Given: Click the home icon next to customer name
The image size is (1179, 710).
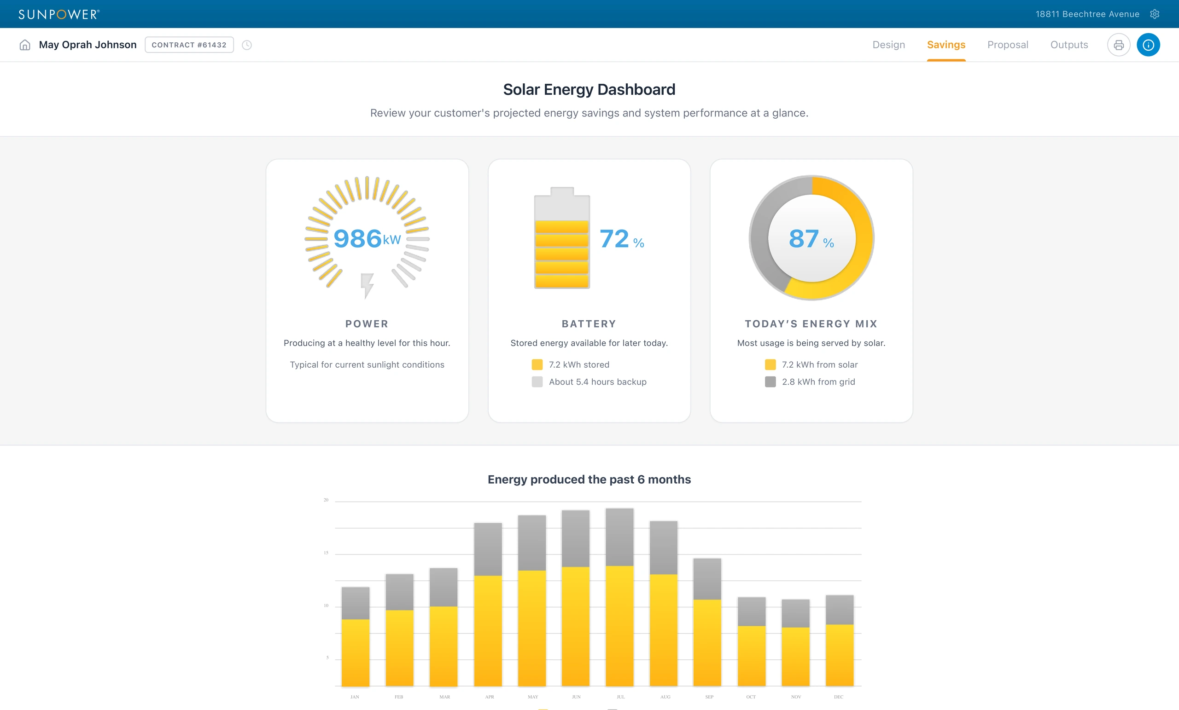Looking at the screenshot, I should coord(25,45).
